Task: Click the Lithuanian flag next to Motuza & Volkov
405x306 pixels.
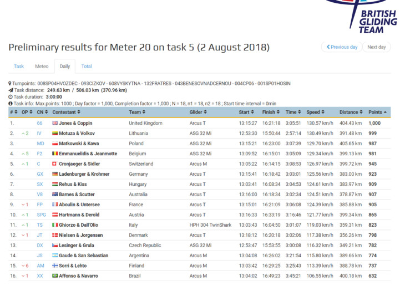Action: 55,134
